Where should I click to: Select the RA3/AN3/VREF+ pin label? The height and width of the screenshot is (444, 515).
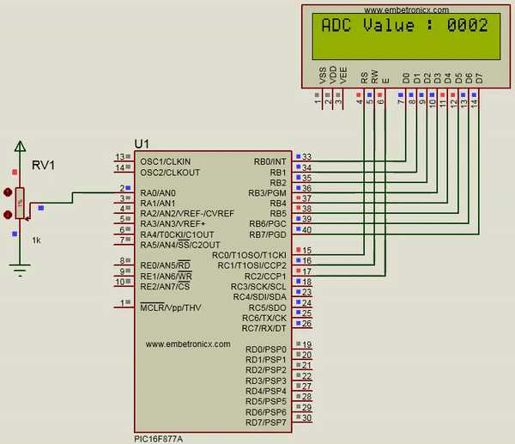[x=173, y=224]
